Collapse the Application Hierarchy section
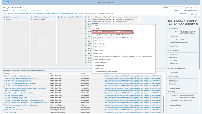Viewport: 202px width, 114px height. 169,68
